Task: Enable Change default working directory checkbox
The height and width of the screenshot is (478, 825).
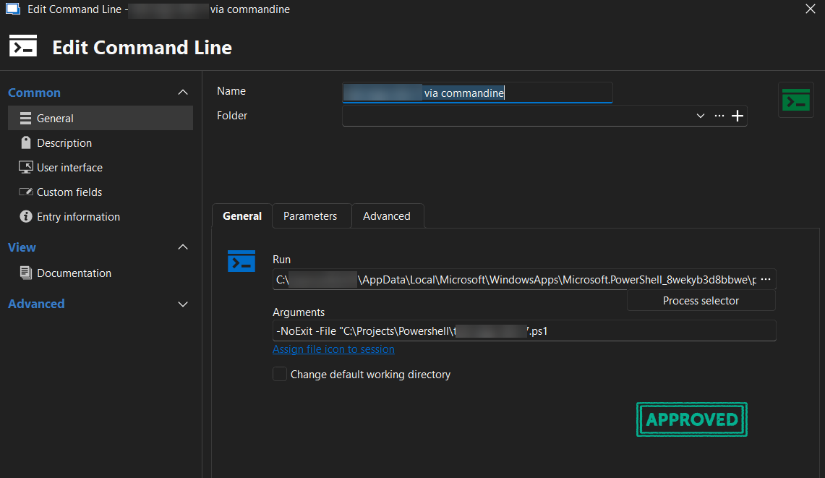Action: coord(279,375)
